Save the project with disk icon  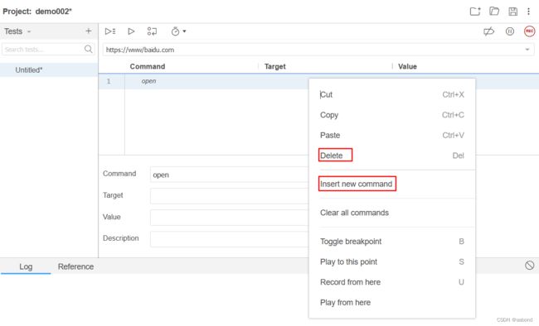tap(512, 12)
